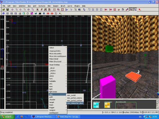Click the Change views icon
The height and width of the screenshot is (119, 159).
[x=71, y=10]
